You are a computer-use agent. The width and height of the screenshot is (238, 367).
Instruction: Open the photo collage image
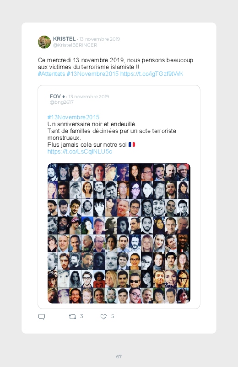click(119, 234)
